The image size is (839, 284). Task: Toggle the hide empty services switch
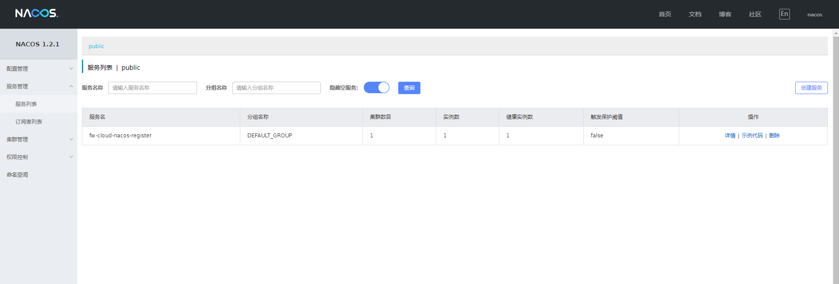click(377, 87)
